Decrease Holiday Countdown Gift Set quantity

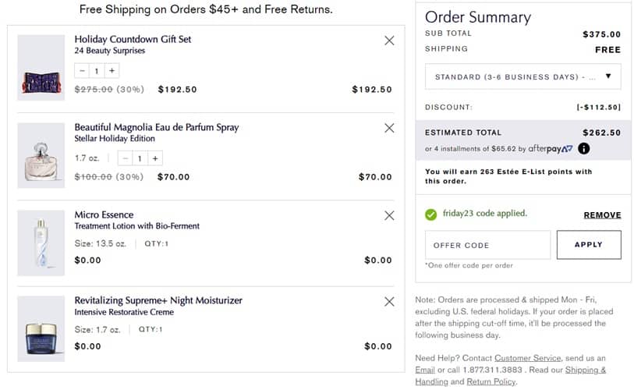tap(83, 71)
